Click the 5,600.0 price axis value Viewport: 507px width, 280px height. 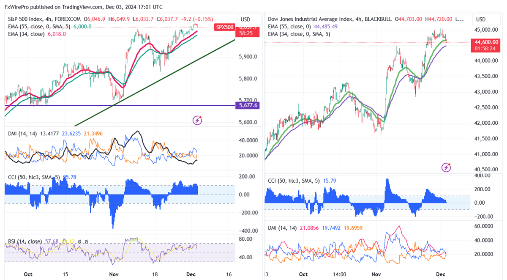[248, 122]
